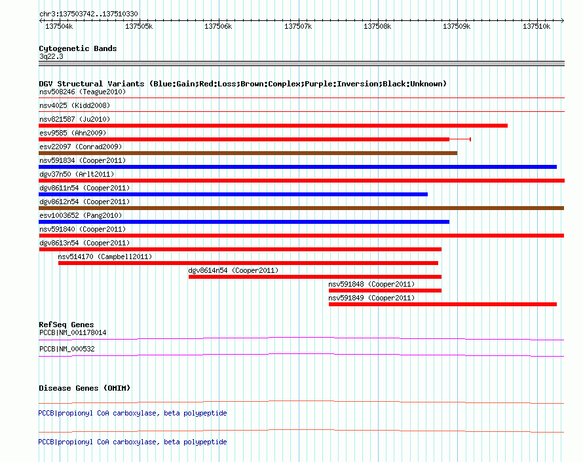The image size is (583, 462).
Task: Select the blue nsv591834 (Cooper2011) gain bar
Action: pyautogui.click(x=298, y=167)
